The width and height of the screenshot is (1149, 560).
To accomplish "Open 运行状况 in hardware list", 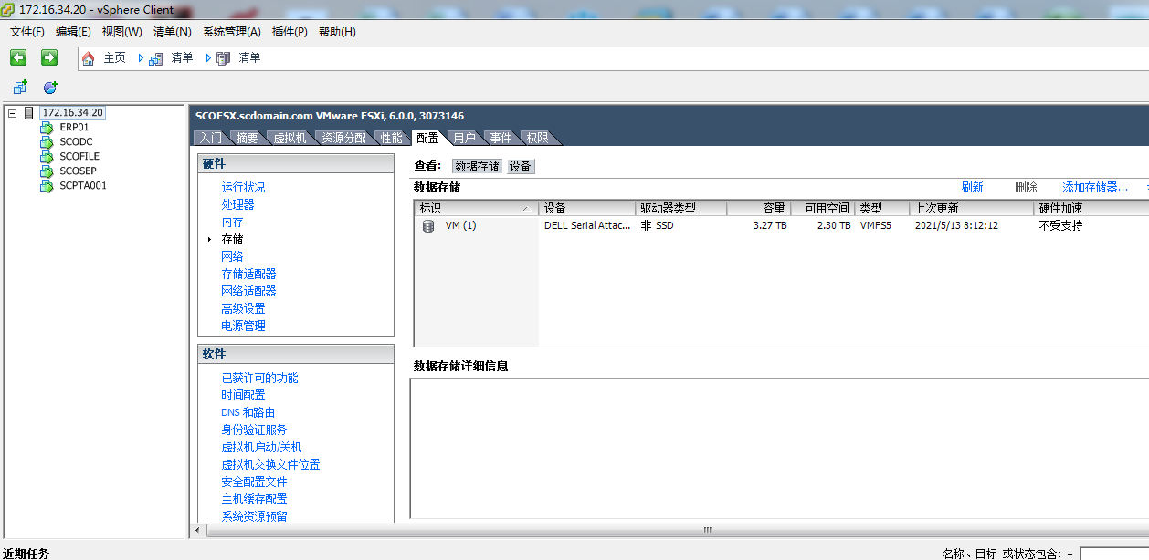I will [x=243, y=187].
